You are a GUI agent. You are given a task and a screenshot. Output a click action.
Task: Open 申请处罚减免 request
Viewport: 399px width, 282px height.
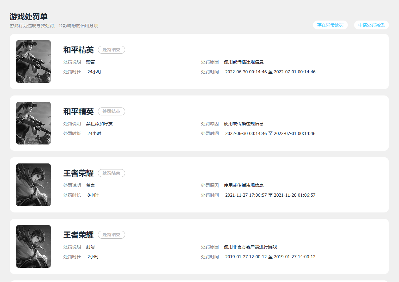click(x=372, y=25)
